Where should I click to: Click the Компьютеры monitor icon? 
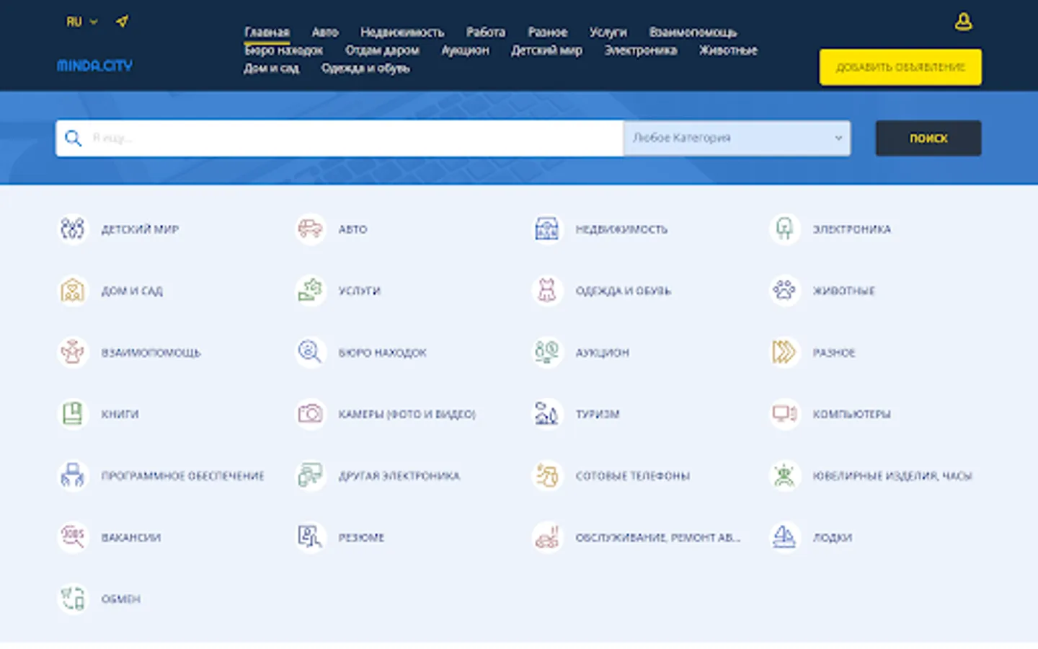click(784, 414)
